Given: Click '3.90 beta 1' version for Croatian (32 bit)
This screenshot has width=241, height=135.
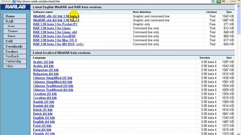Looking at the screenshot, I should [209, 94].
